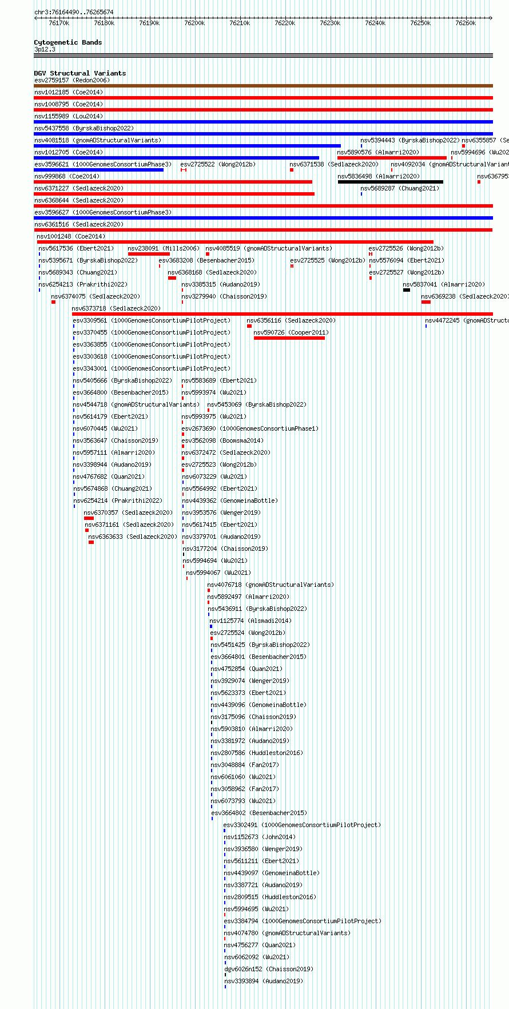Viewport: 509px width, 1009px height.
Task: Open variant nsv5689287 (Chuang2021)
Action: (400, 189)
